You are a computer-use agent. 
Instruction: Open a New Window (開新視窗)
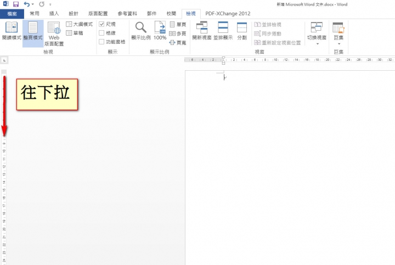(x=202, y=31)
